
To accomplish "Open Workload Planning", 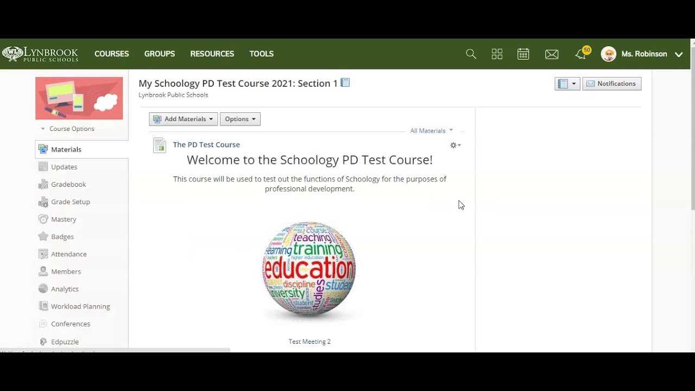I will 80,306.
